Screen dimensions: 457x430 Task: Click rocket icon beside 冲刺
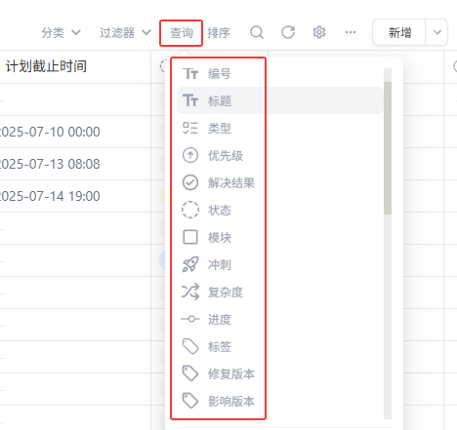click(x=190, y=264)
